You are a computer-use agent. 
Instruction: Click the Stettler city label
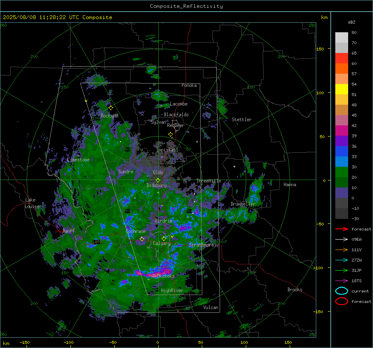pyautogui.click(x=242, y=120)
